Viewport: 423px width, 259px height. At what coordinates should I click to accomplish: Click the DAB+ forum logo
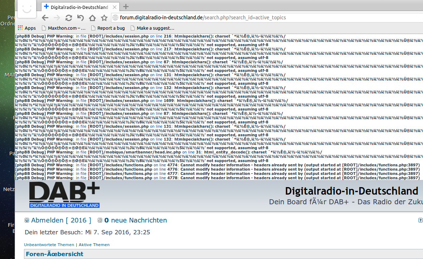coord(64,195)
